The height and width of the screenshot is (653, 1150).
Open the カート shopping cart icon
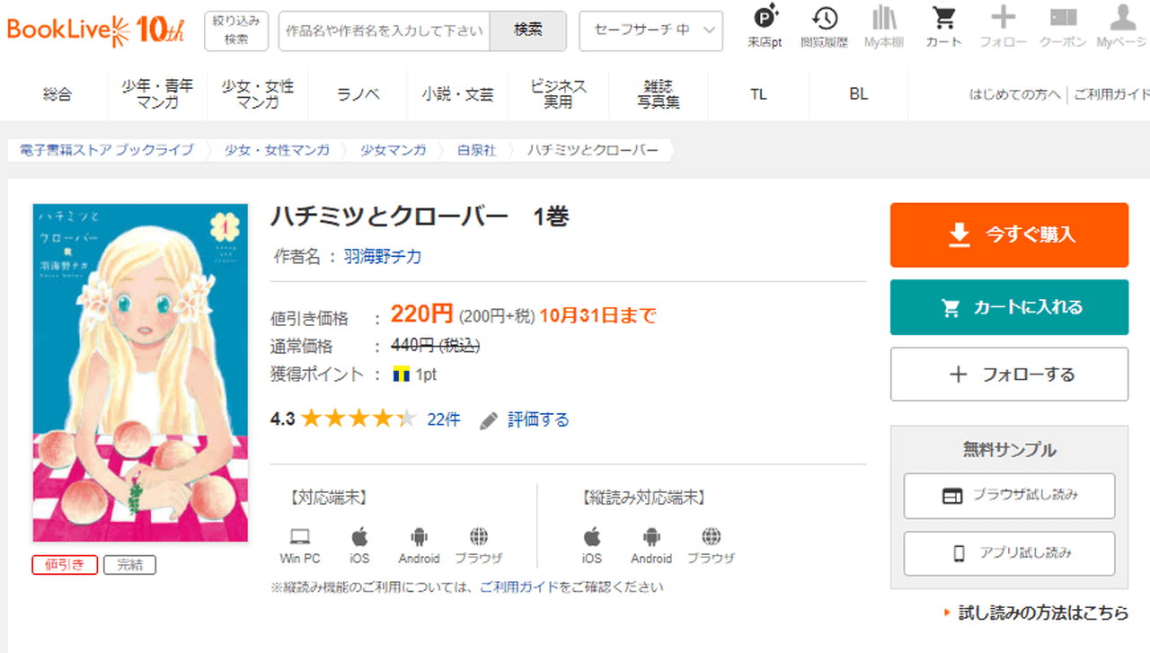[x=943, y=20]
